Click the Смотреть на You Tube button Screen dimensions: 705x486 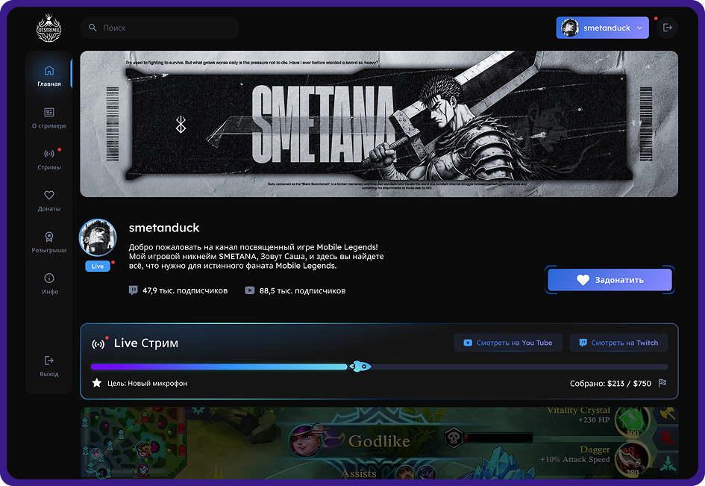coord(508,343)
